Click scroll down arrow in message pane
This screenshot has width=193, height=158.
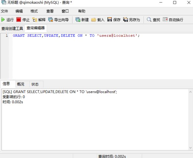coord(190,148)
